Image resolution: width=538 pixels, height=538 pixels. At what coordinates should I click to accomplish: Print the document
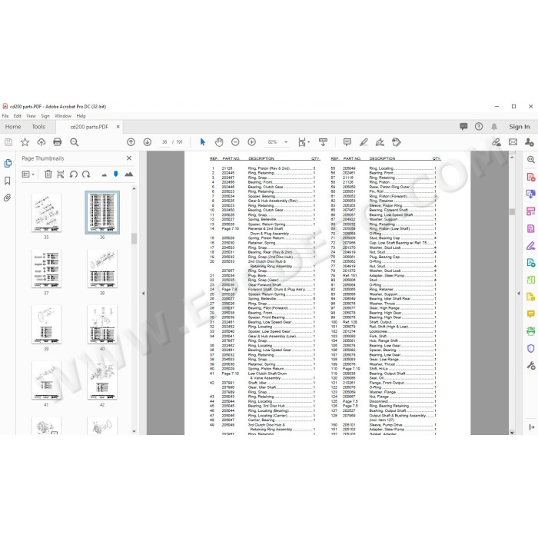tap(58, 142)
